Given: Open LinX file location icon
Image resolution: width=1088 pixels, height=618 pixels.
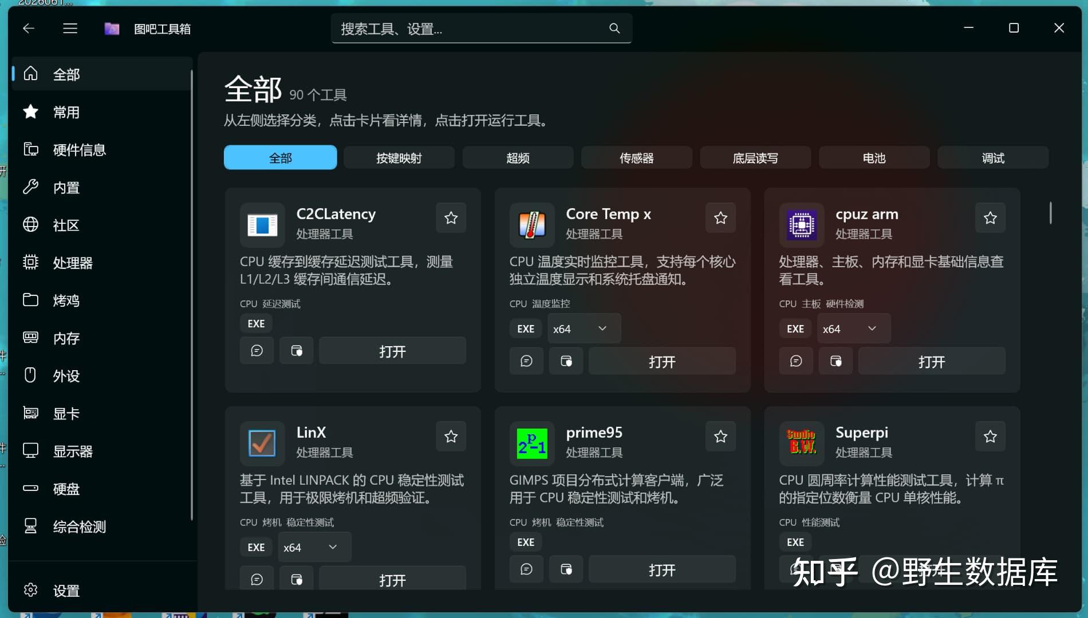Looking at the screenshot, I should pyautogui.click(x=297, y=579).
